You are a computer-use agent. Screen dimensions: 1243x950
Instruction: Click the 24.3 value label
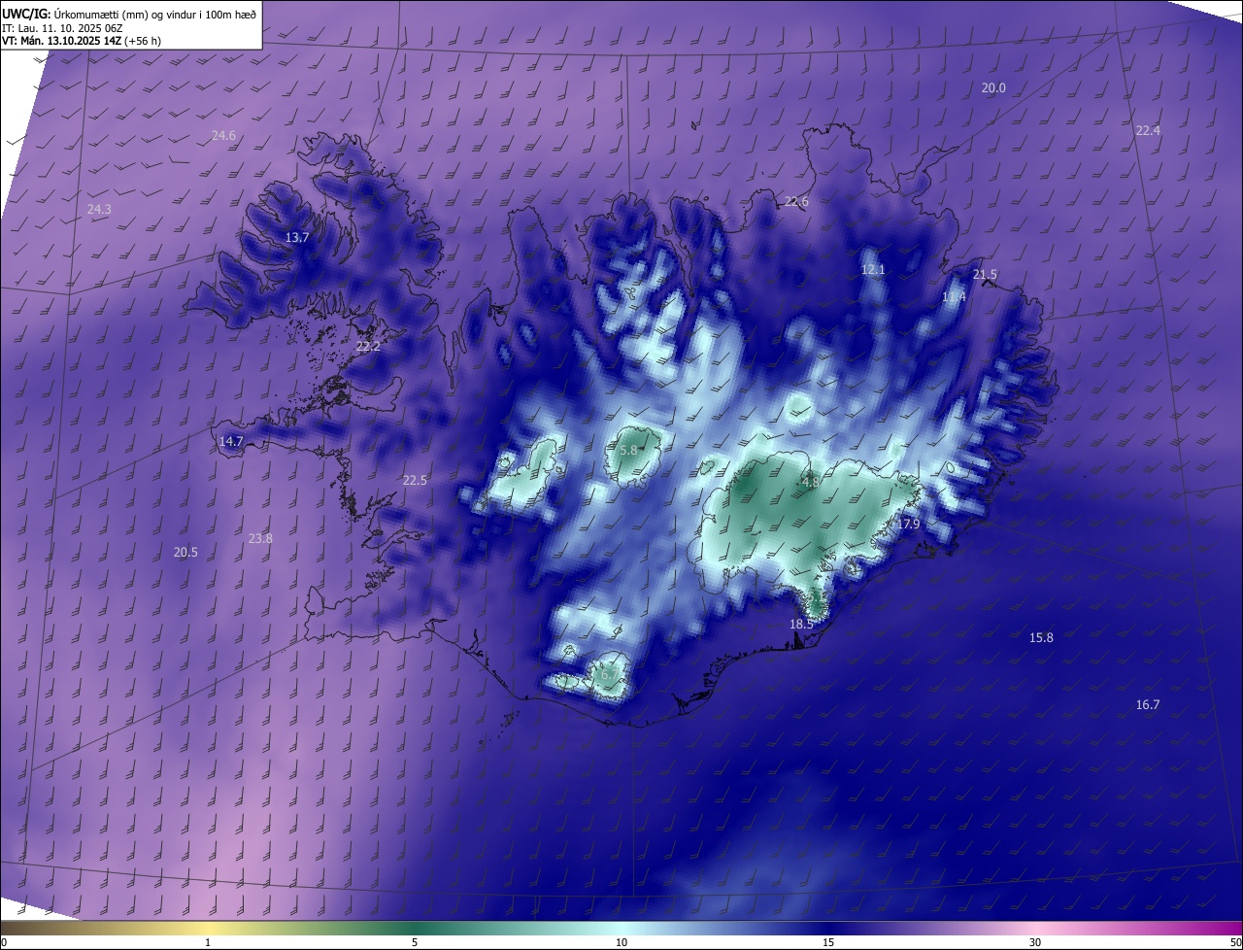pyautogui.click(x=99, y=209)
